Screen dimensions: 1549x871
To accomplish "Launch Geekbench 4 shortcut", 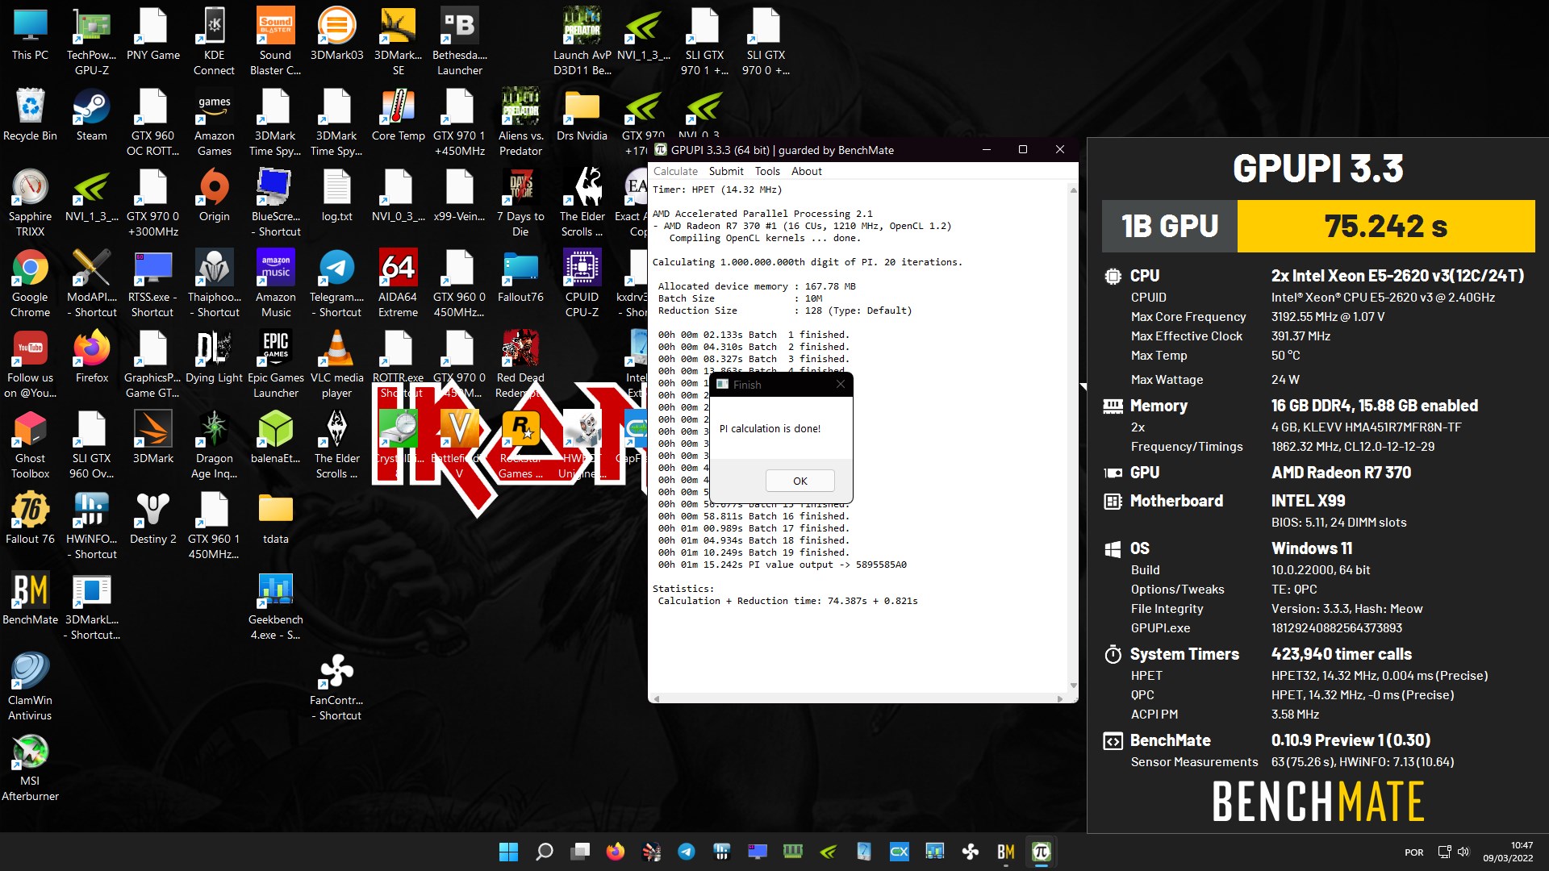I will click(x=275, y=606).
